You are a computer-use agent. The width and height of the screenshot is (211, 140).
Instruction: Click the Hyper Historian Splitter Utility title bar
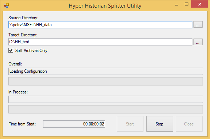pyautogui.click(x=105, y=6)
